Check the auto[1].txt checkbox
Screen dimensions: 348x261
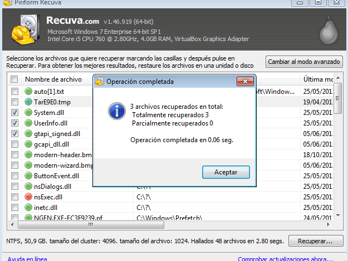click(x=14, y=91)
